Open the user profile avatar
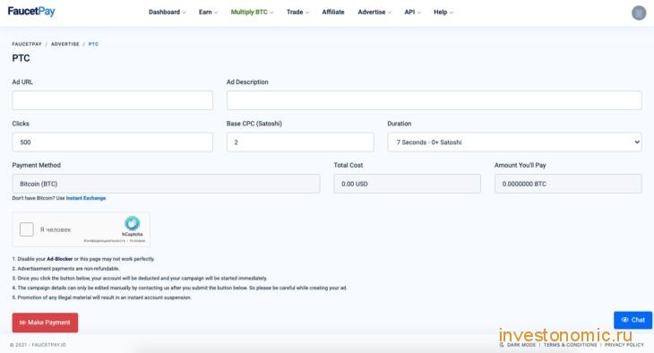 pyautogui.click(x=639, y=13)
